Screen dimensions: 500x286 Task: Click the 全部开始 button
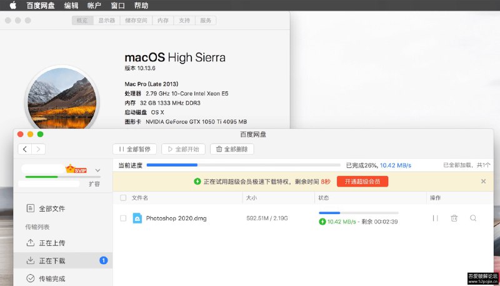(x=183, y=149)
